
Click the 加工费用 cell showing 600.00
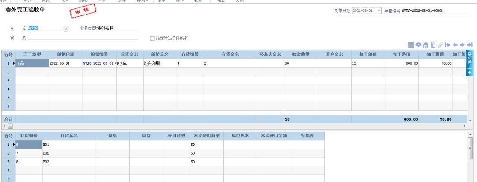tap(402, 63)
